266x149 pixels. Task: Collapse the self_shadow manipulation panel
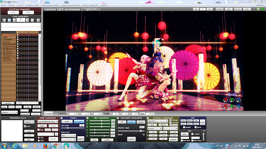point(118,118)
